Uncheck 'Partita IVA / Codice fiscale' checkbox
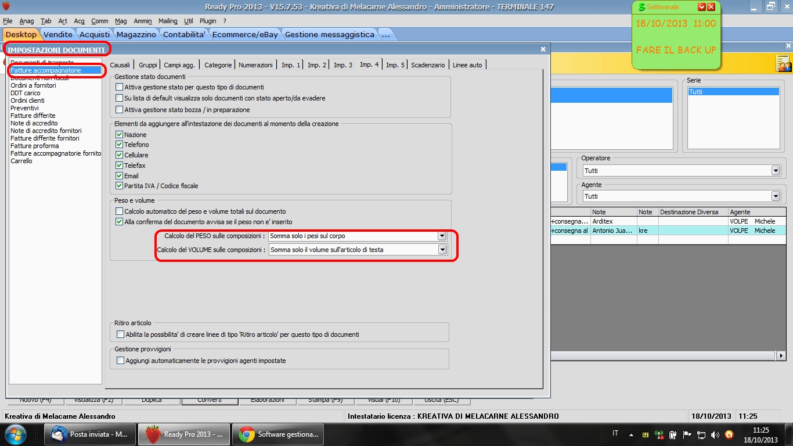Image resolution: width=793 pixels, height=446 pixels. click(x=120, y=186)
